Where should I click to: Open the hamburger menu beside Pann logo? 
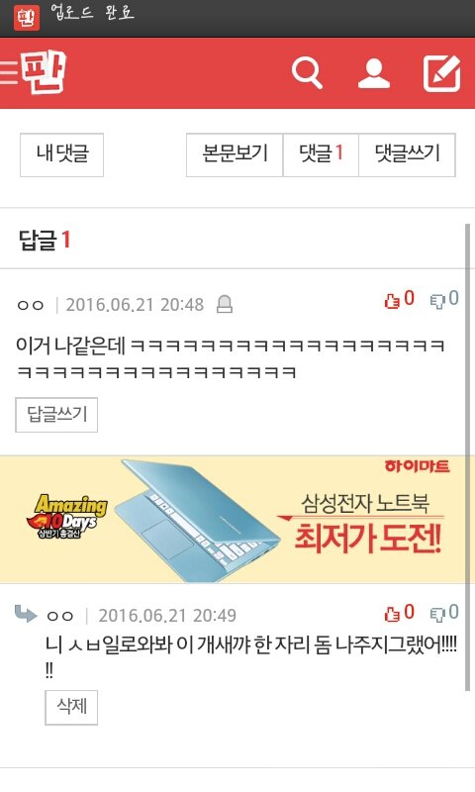click(x=9, y=72)
